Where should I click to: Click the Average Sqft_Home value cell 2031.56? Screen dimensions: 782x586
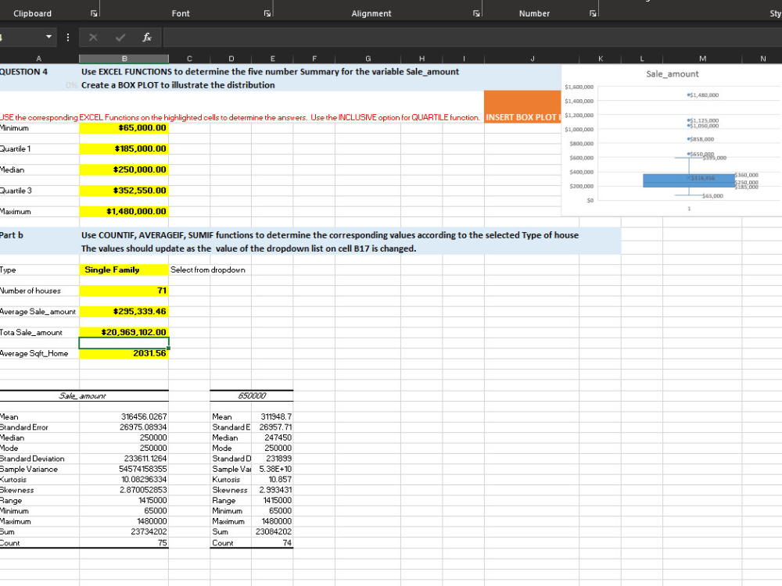(124, 353)
